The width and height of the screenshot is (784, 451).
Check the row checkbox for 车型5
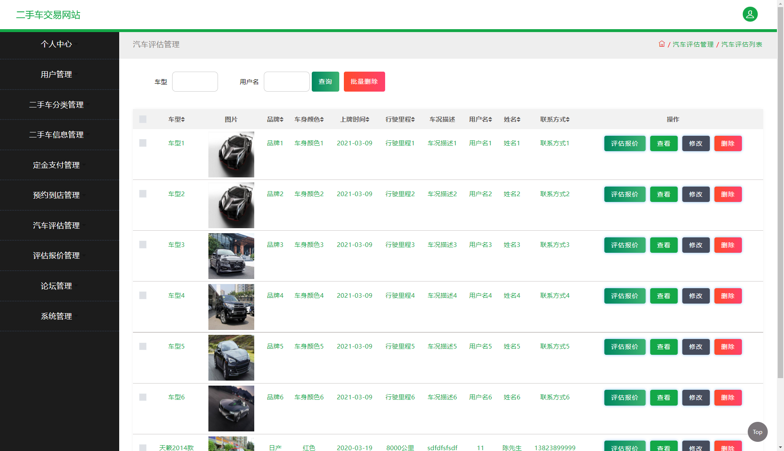(143, 346)
